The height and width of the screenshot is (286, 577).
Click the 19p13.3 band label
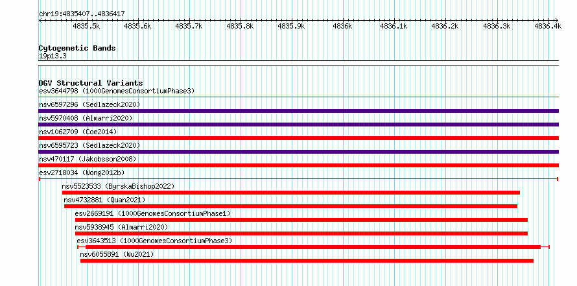[53, 56]
